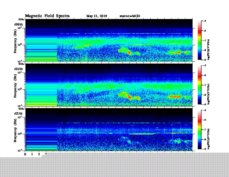Image resolution: width=229 pixels, height=177 pixels.
Task: Click the 32Hz label at the top of the dZ/dt panel
Action: (x=21, y=109)
